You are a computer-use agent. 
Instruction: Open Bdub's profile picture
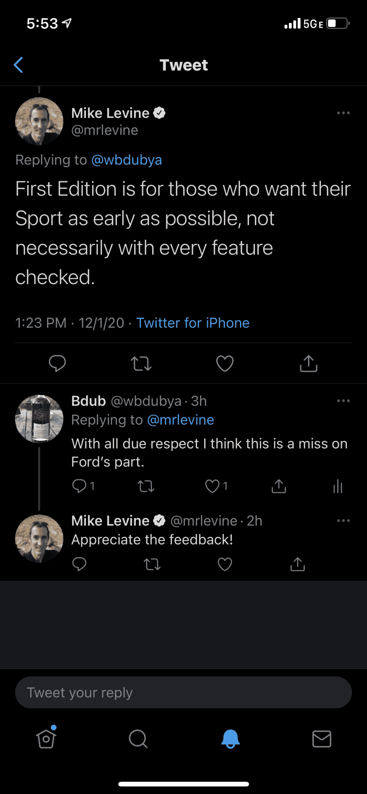[39, 419]
